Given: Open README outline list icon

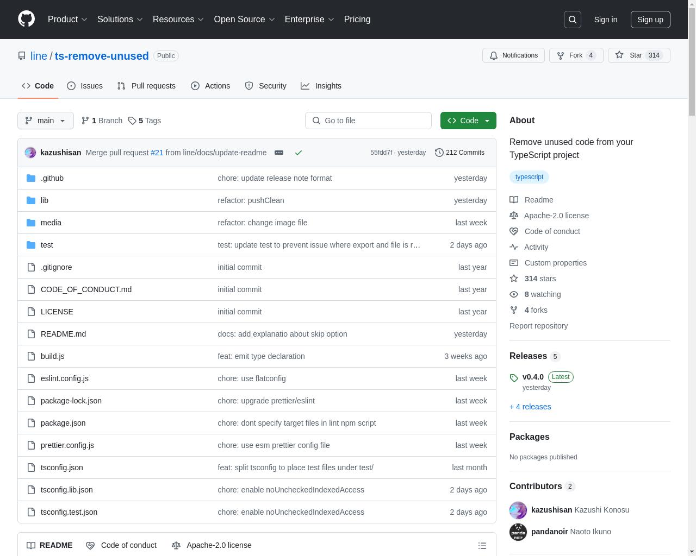Looking at the screenshot, I should 482,546.
